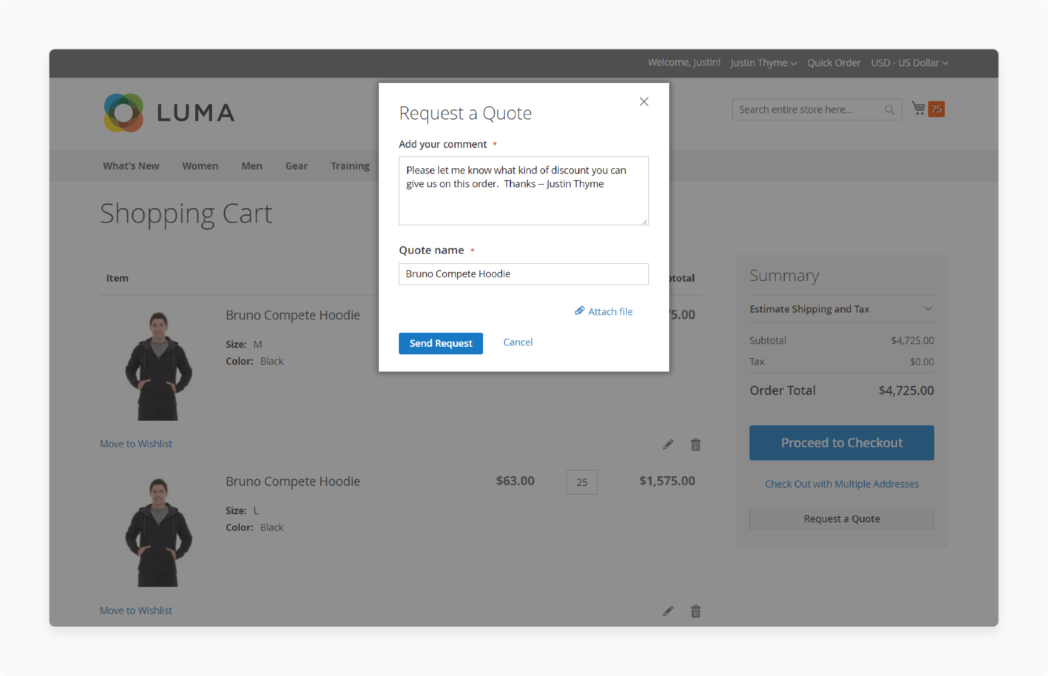Edit the size L hoodie with pencil icon

click(x=668, y=611)
